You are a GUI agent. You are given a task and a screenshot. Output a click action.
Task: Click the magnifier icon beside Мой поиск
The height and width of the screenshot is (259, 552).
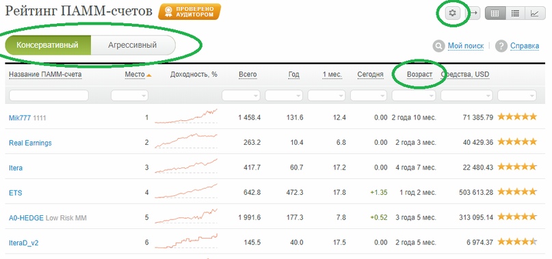pos(438,46)
